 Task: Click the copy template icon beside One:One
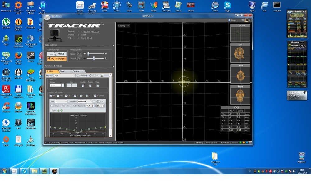tap(94, 101)
